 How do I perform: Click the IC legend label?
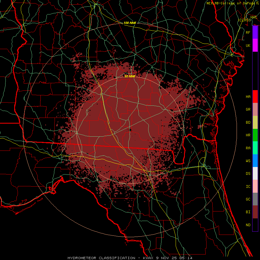click(x=248, y=187)
